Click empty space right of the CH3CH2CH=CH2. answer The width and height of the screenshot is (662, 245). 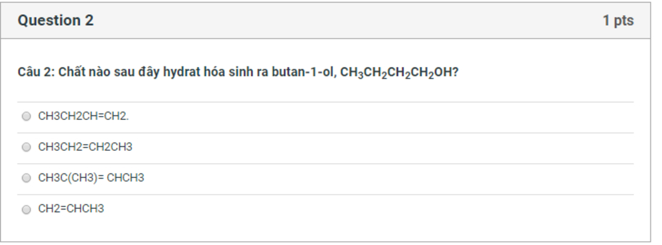pos(380,117)
